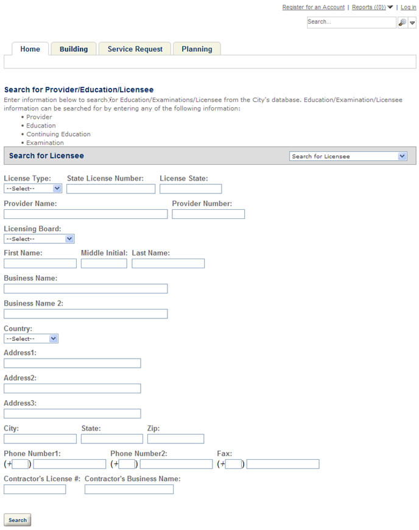Open the Service Request tab

pos(135,49)
